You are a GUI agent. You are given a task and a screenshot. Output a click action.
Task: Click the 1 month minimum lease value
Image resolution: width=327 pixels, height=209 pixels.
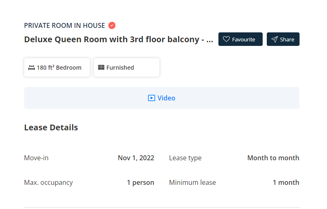(x=286, y=182)
